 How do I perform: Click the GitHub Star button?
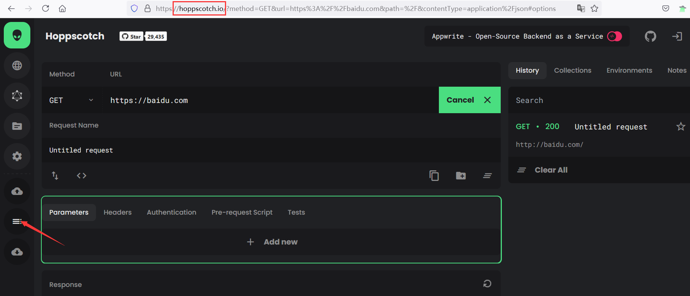point(131,36)
